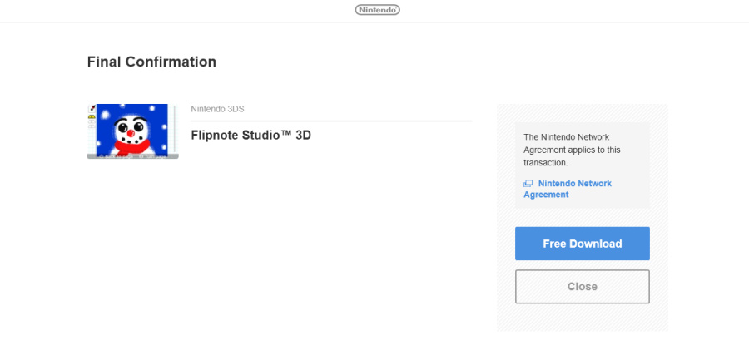Open the Flipnote Studio 3D game thumbnail
The height and width of the screenshot is (360, 749).
coord(133,131)
